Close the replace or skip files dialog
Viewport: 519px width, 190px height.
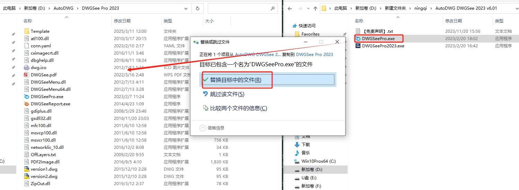pos(337,42)
